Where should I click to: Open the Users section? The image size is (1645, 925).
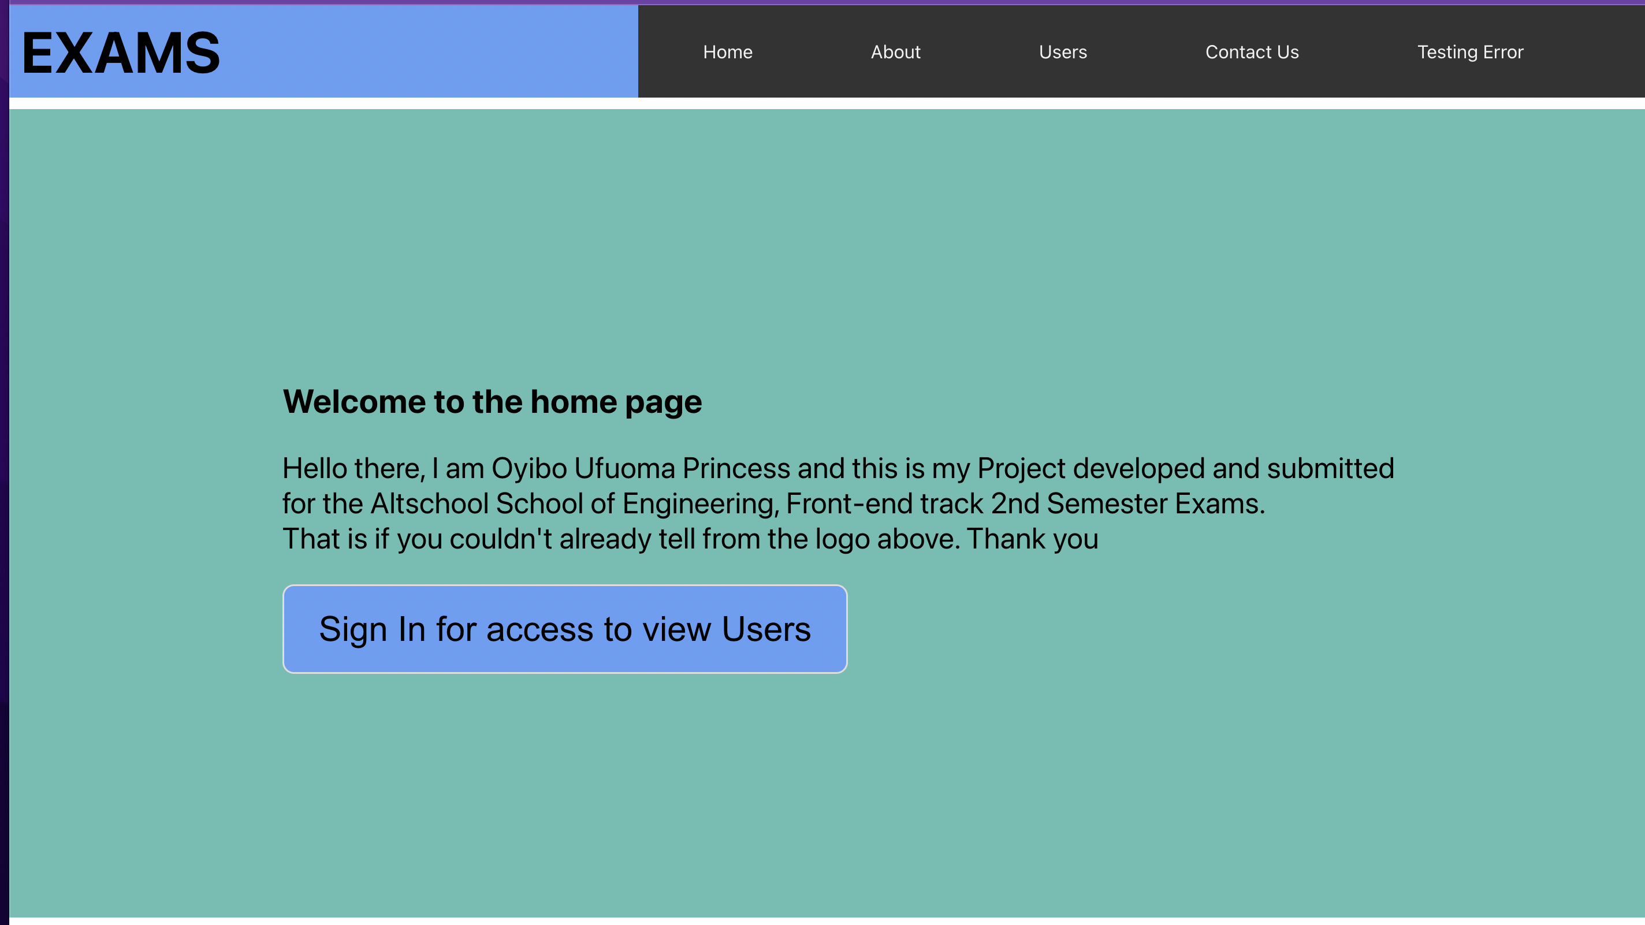[x=1063, y=52]
